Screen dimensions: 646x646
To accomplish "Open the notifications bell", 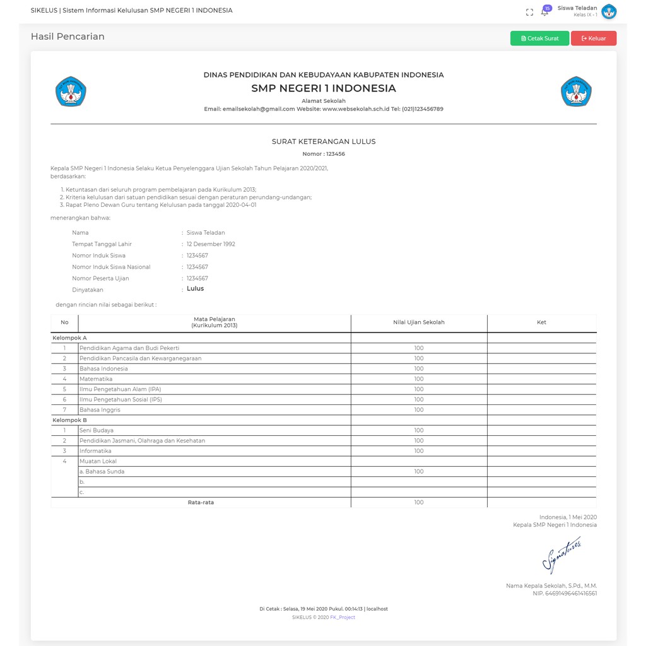I will pos(544,12).
